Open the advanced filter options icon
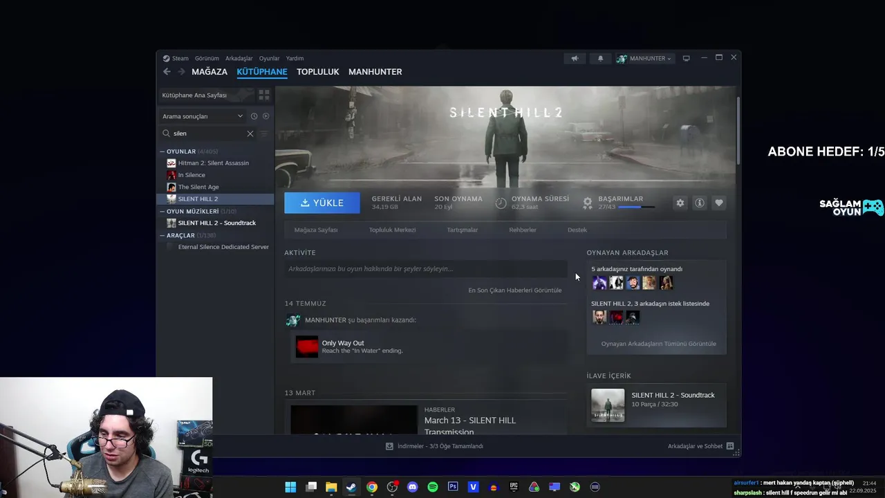The height and width of the screenshot is (498, 885). (x=263, y=133)
